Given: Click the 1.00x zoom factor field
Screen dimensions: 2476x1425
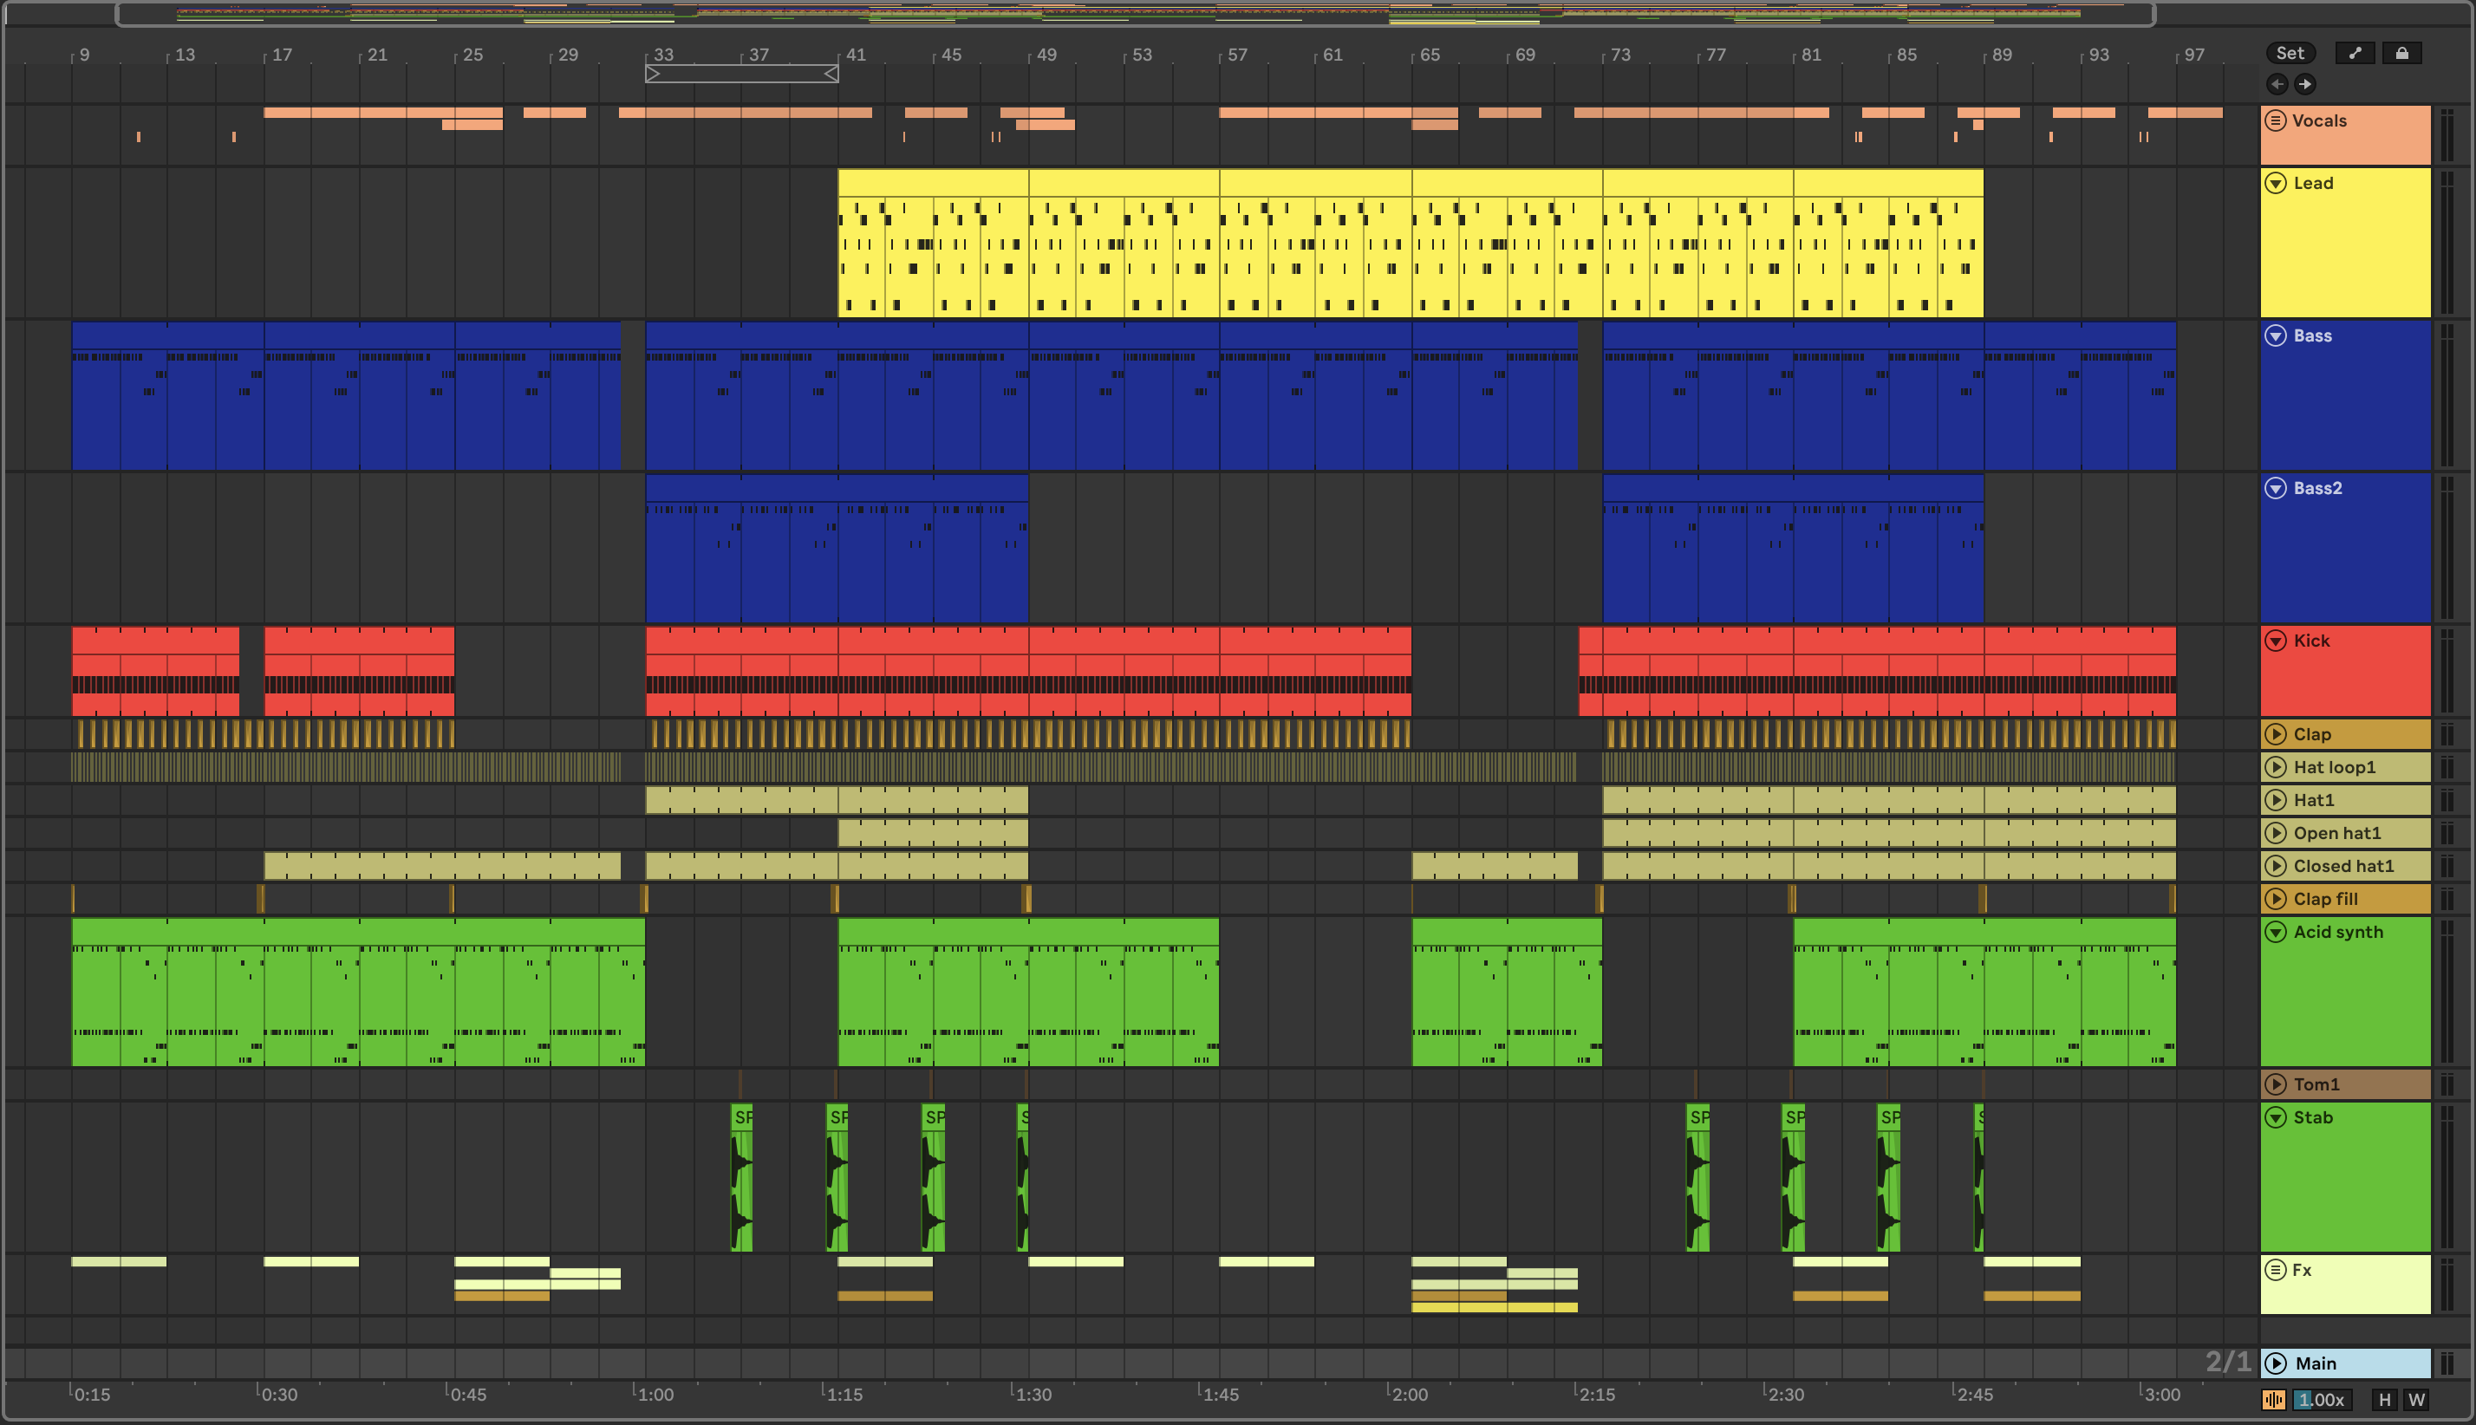Looking at the screenshot, I should tap(2322, 1400).
